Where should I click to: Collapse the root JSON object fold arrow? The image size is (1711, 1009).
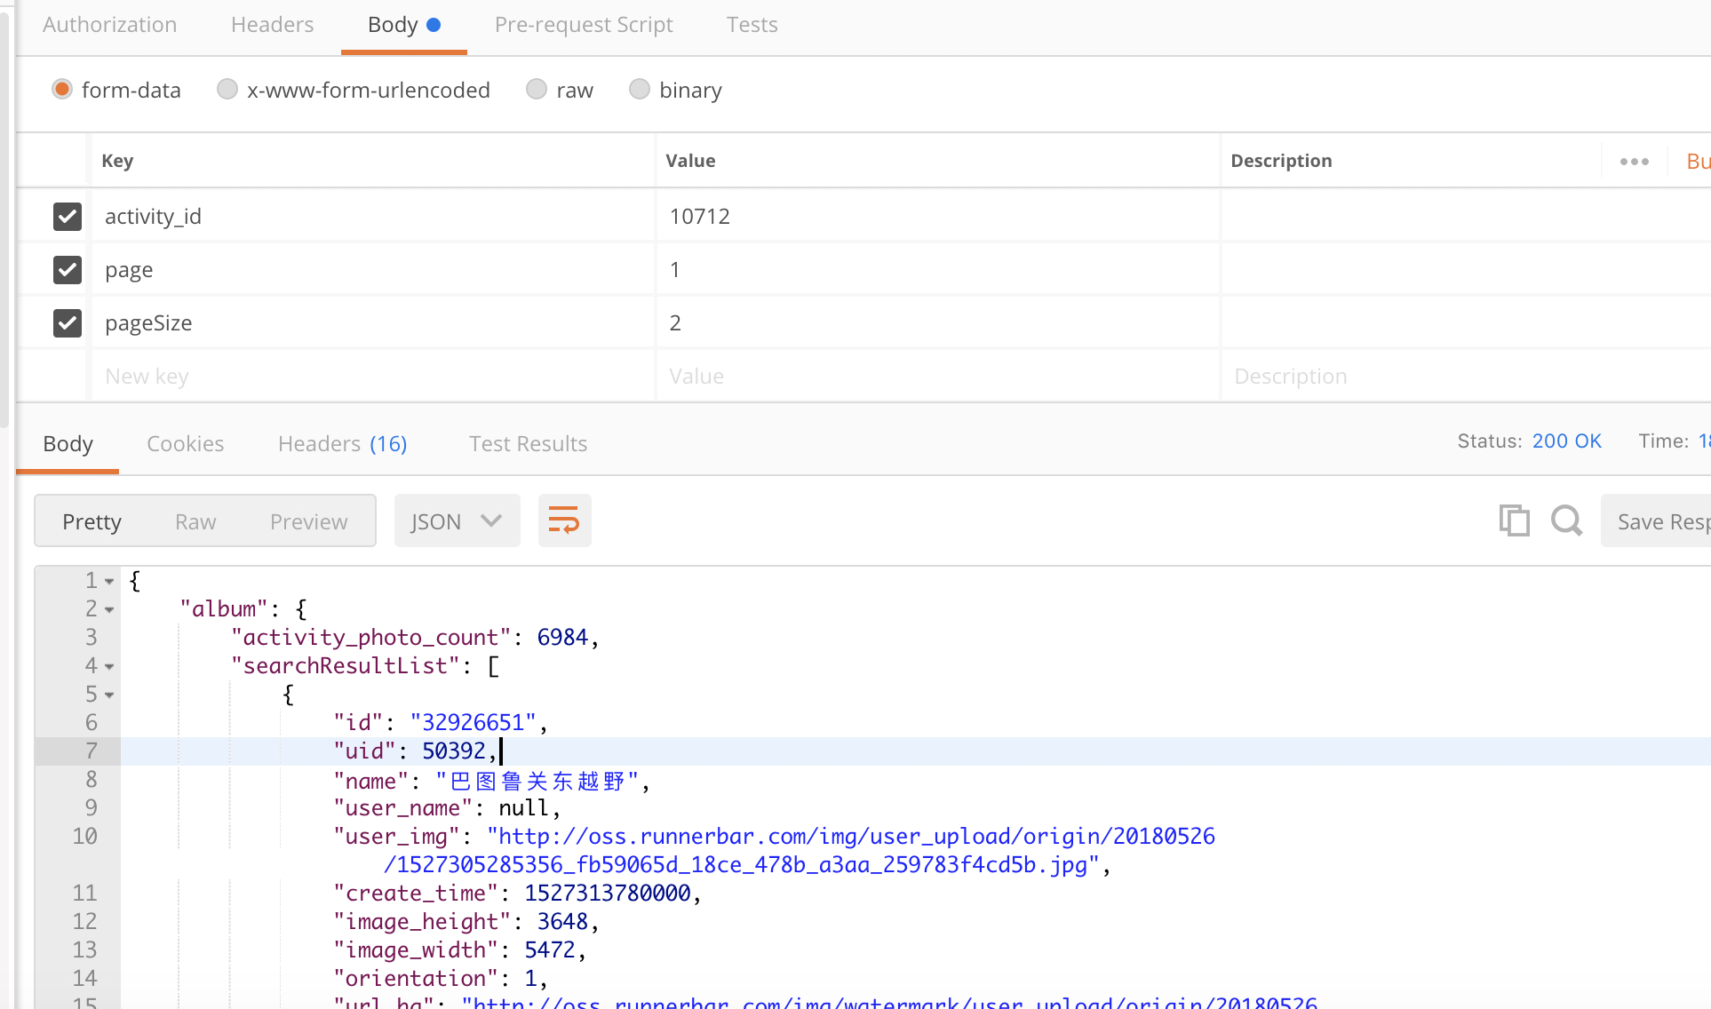point(109,582)
